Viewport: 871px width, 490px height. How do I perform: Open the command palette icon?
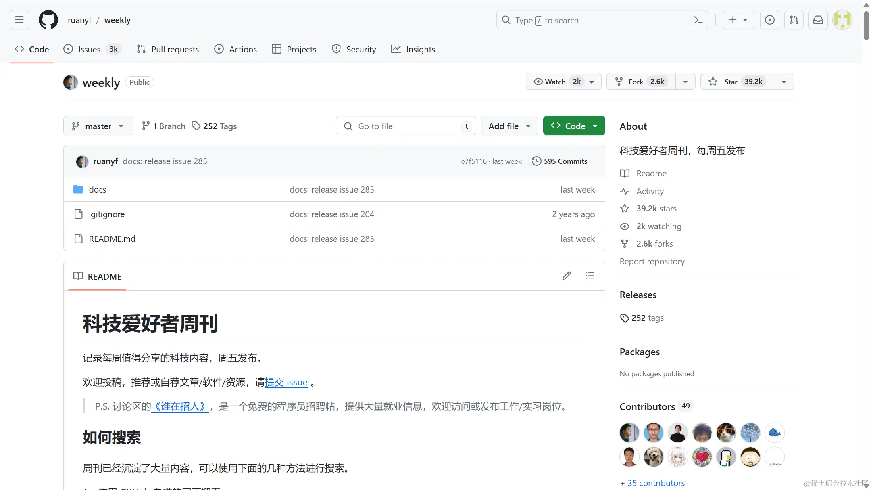click(698, 20)
